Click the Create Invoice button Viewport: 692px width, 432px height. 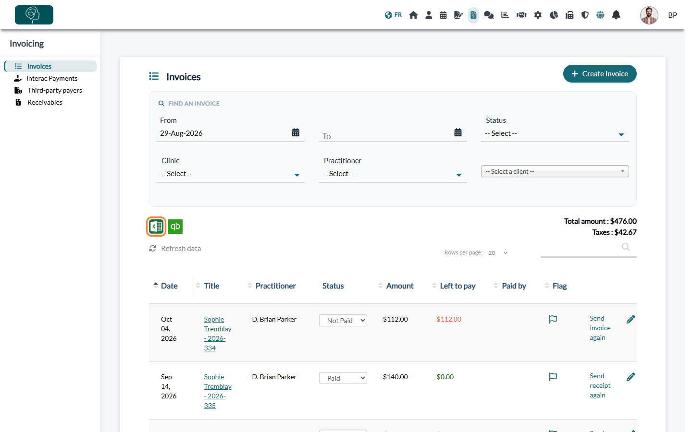click(x=600, y=74)
